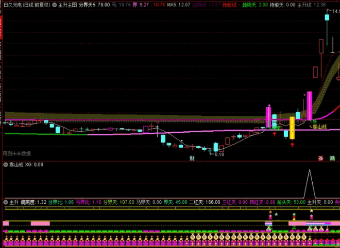Screen dimensions: 340x248
Task: Select the tall yellow candlestick
Action: tap(292, 128)
